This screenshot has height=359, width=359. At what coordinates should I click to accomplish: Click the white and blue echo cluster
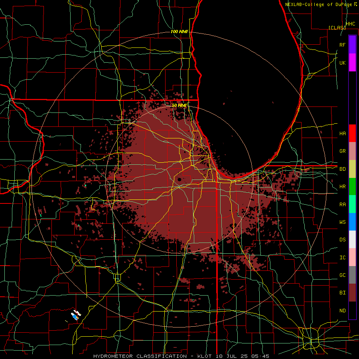point(75,315)
